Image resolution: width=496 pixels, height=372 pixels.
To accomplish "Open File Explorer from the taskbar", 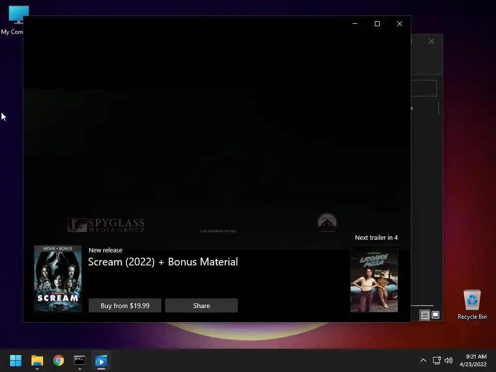I will pyautogui.click(x=37, y=360).
